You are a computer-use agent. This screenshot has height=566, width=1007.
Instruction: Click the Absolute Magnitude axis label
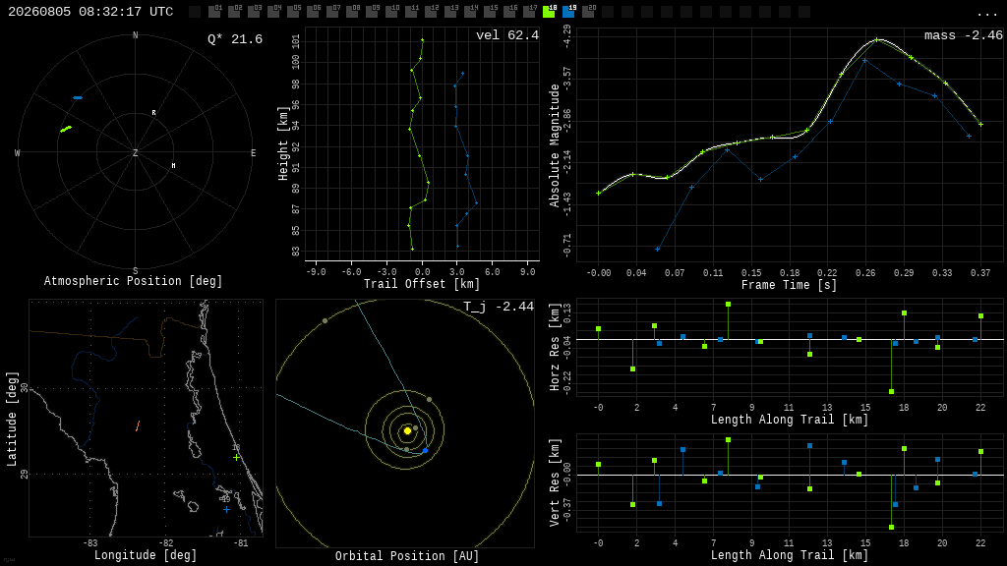pos(555,145)
